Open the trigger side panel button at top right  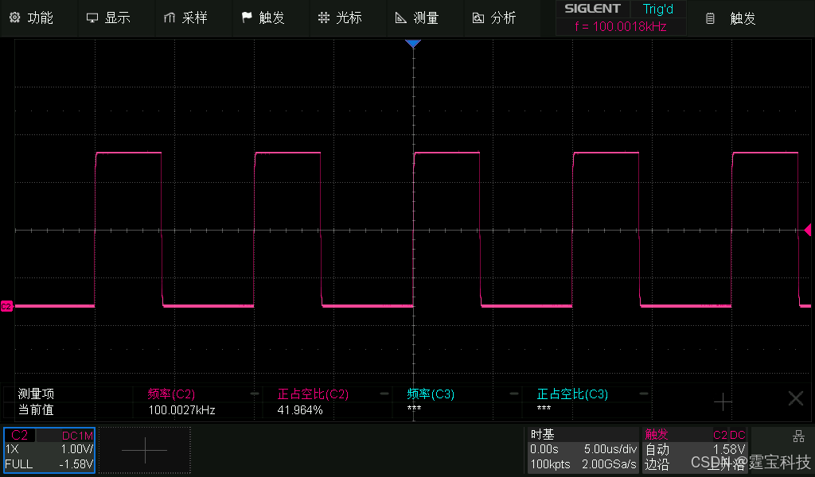751,18
